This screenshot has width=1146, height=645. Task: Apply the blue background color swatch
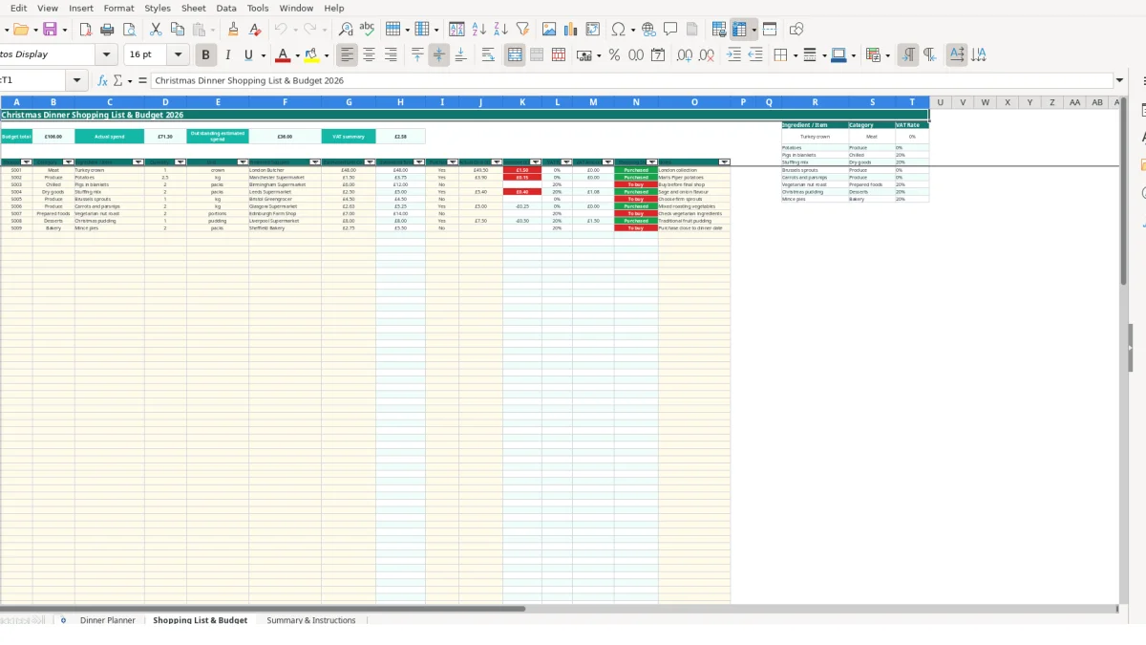coord(838,55)
